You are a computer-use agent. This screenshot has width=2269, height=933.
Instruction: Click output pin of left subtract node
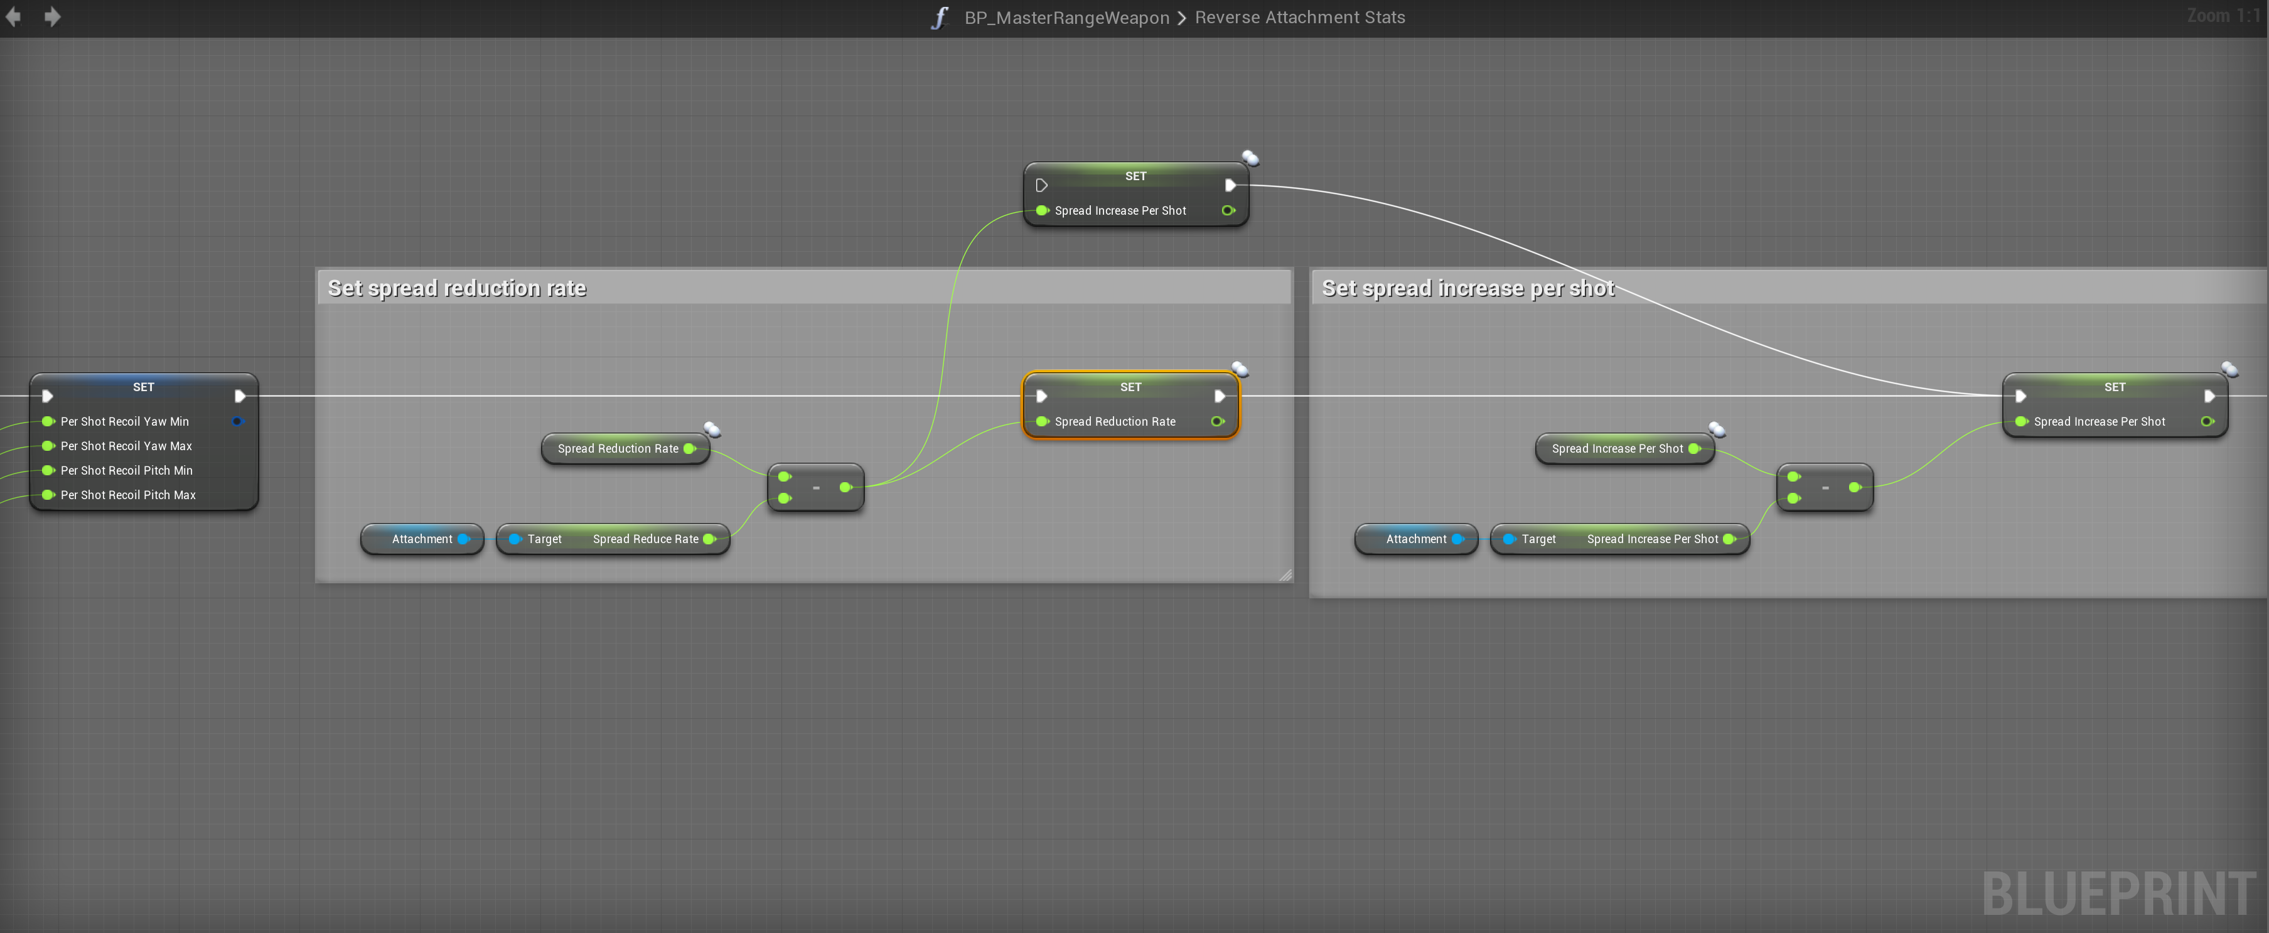click(x=845, y=487)
